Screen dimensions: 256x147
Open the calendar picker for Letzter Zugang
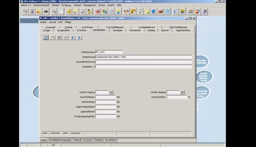[x=111, y=92]
